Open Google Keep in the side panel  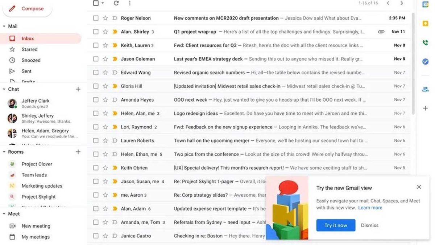point(426,23)
